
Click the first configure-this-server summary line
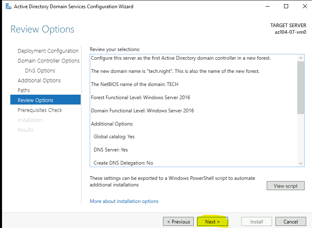pos(181,58)
